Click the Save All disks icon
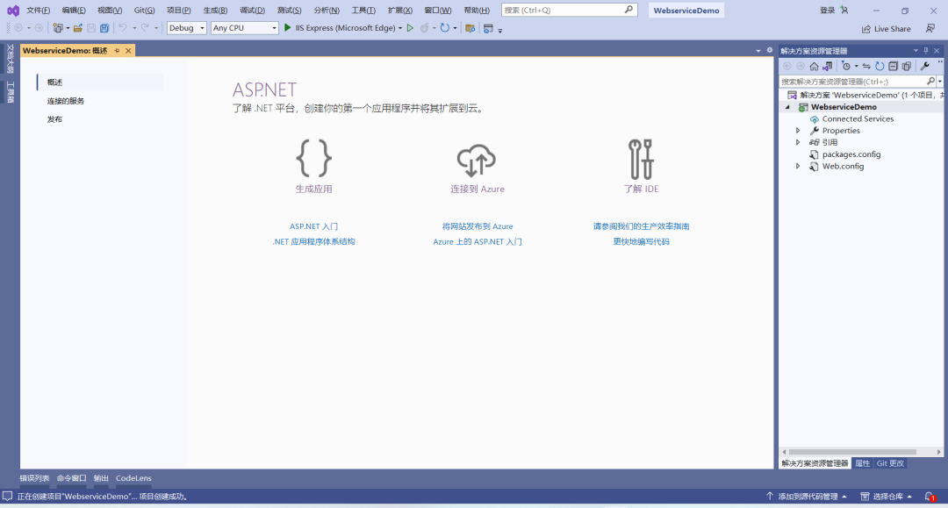The height and width of the screenshot is (508, 948). click(104, 28)
